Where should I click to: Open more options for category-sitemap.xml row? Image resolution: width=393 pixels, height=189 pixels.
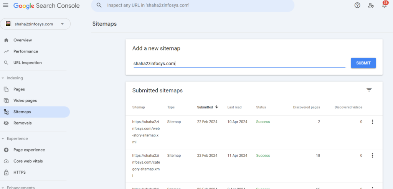[372, 156]
